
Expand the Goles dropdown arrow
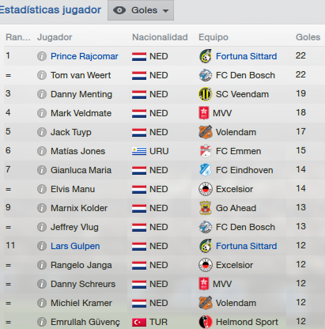tap(165, 11)
